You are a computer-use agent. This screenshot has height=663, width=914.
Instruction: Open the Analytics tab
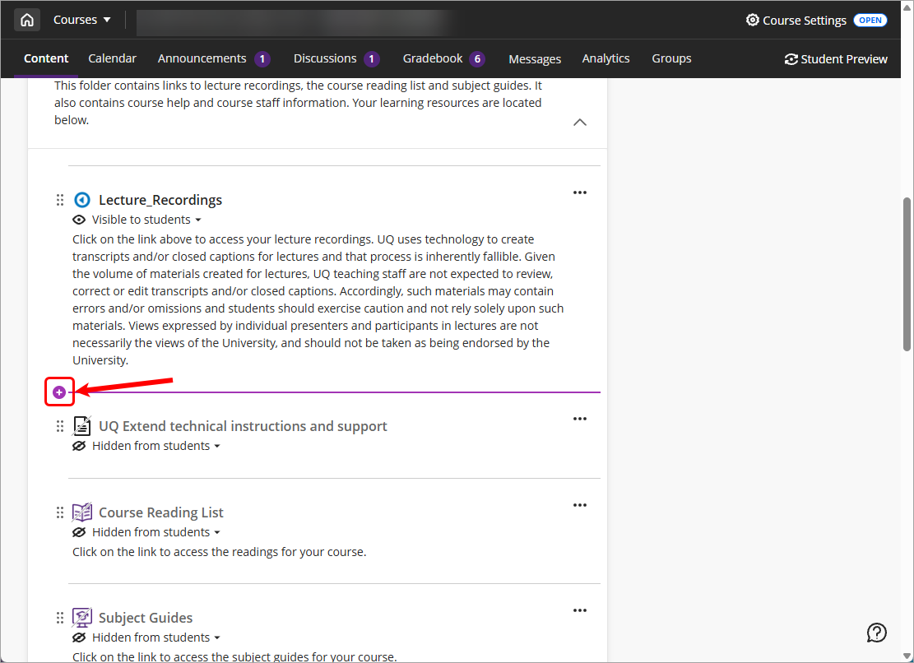pos(605,58)
